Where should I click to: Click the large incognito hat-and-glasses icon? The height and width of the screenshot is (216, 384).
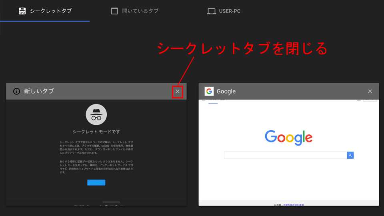coord(96,115)
